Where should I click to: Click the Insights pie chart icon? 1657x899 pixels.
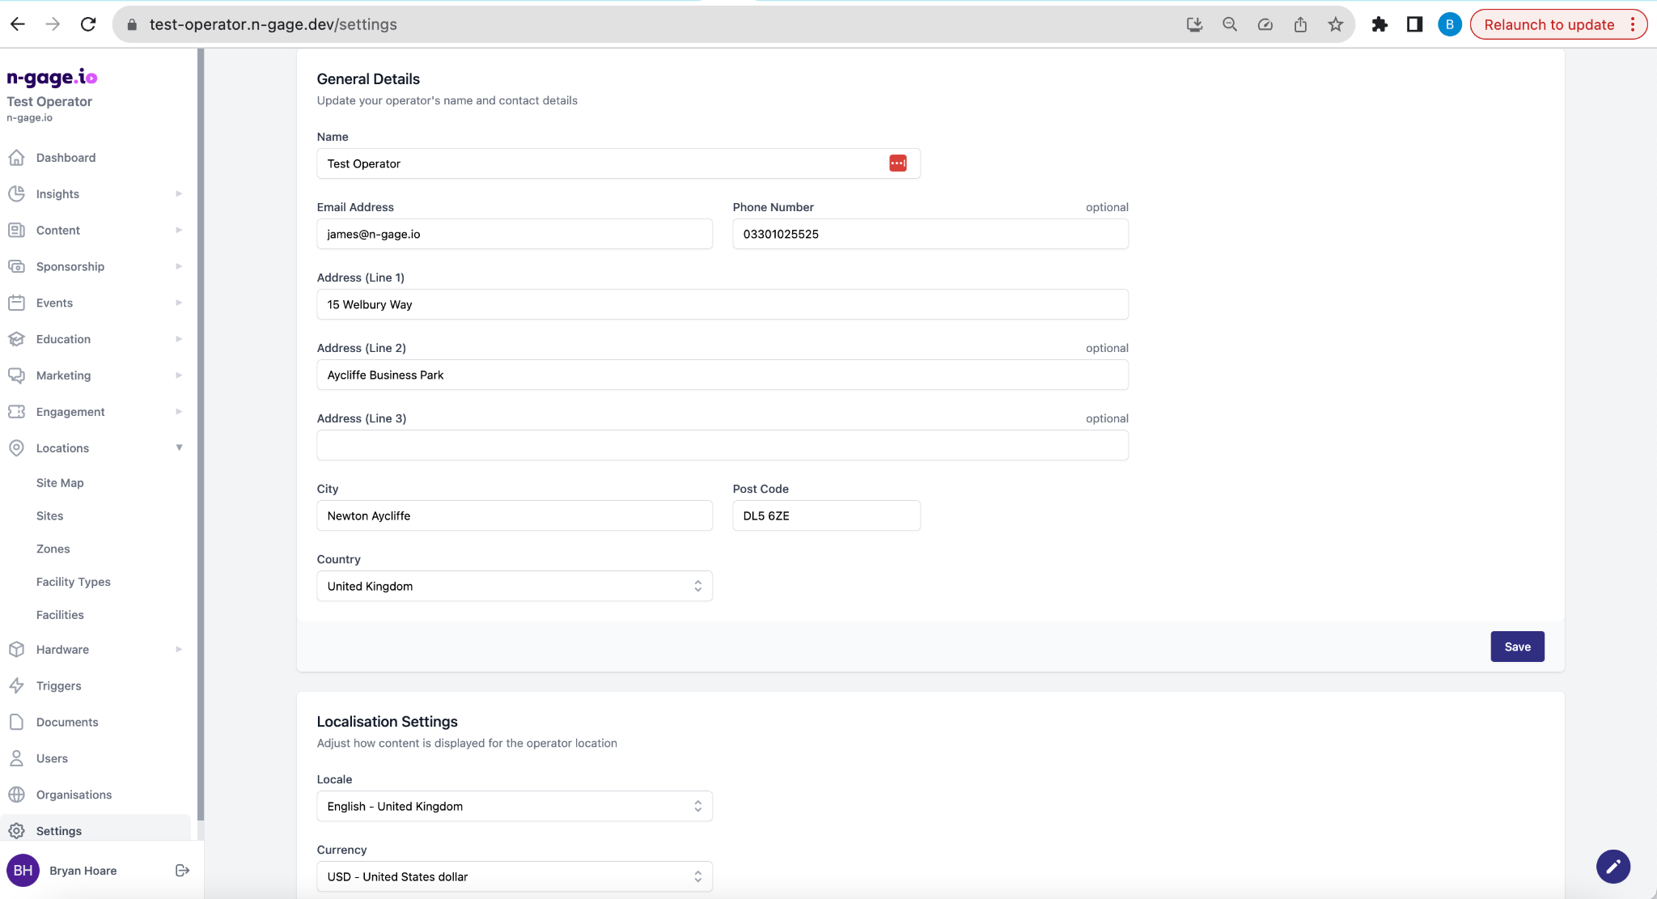(16, 194)
